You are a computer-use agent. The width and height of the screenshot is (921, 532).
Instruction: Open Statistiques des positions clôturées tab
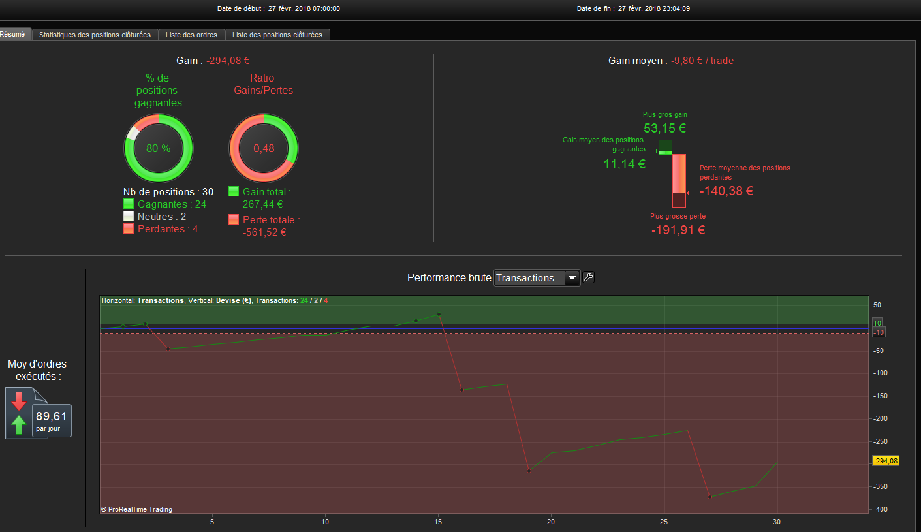95,35
